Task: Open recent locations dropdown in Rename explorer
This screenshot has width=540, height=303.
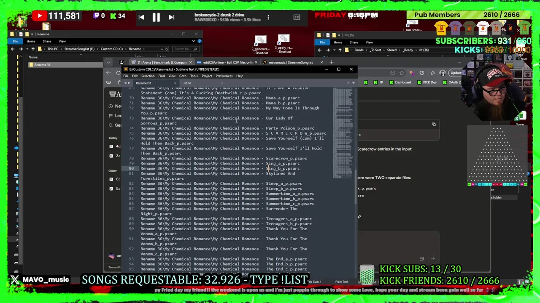Action: tap(27, 49)
